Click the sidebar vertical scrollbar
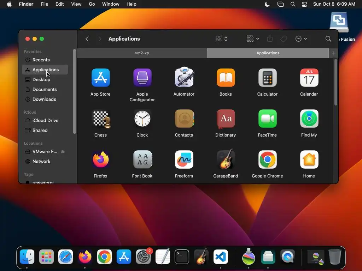The image size is (362, 271). [x=74, y=91]
